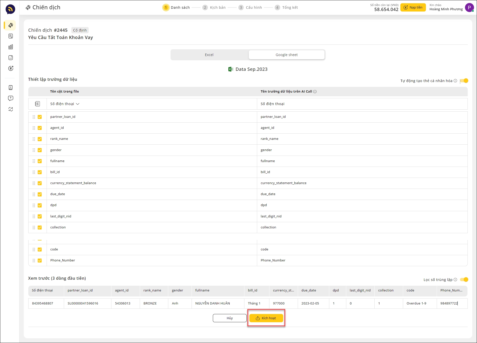
Task: Click the Nạp tiền top-up button
Action: pyautogui.click(x=413, y=8)
